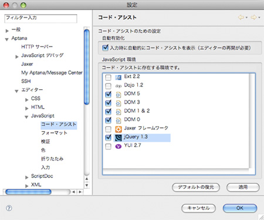Click the フィルター入力 search field
Image resolution: width=264 pixels, height=220 pixels.
tap(40, 18)
